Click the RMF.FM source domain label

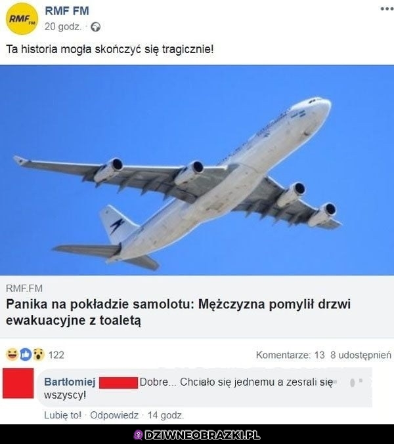pos(24,289)
